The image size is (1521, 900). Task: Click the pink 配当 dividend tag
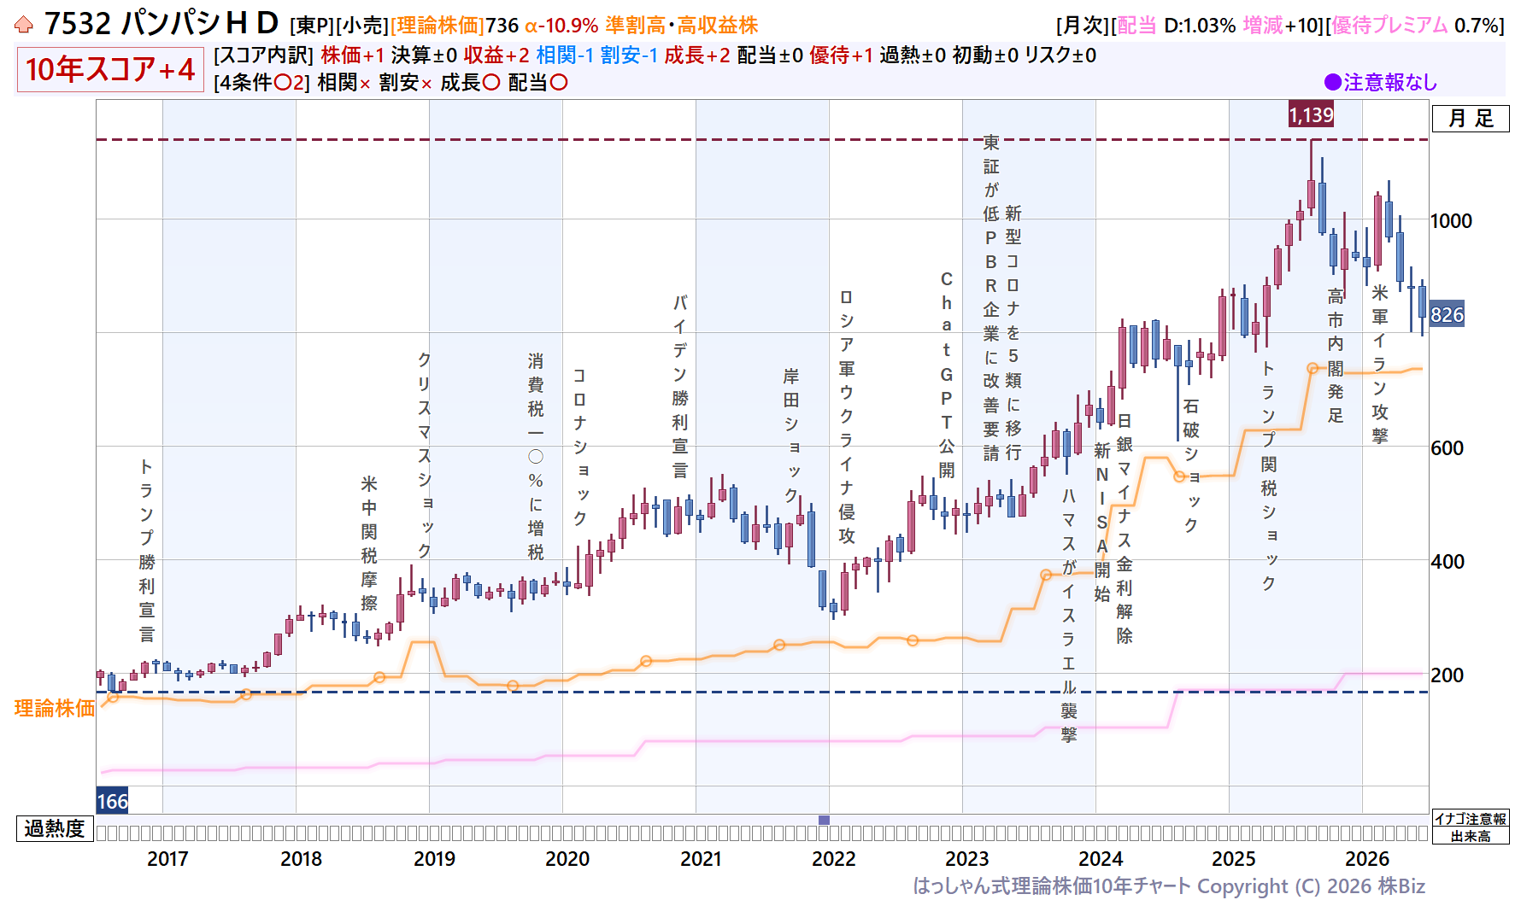1137,26
